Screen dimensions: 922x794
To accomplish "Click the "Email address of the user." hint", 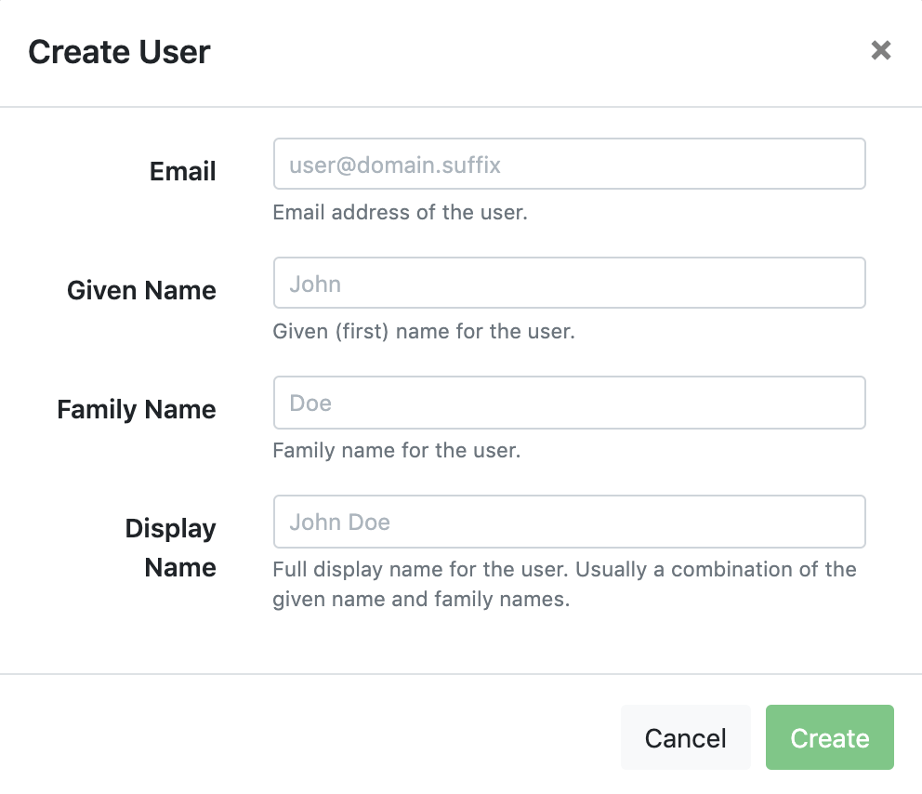I will point(400,212).
